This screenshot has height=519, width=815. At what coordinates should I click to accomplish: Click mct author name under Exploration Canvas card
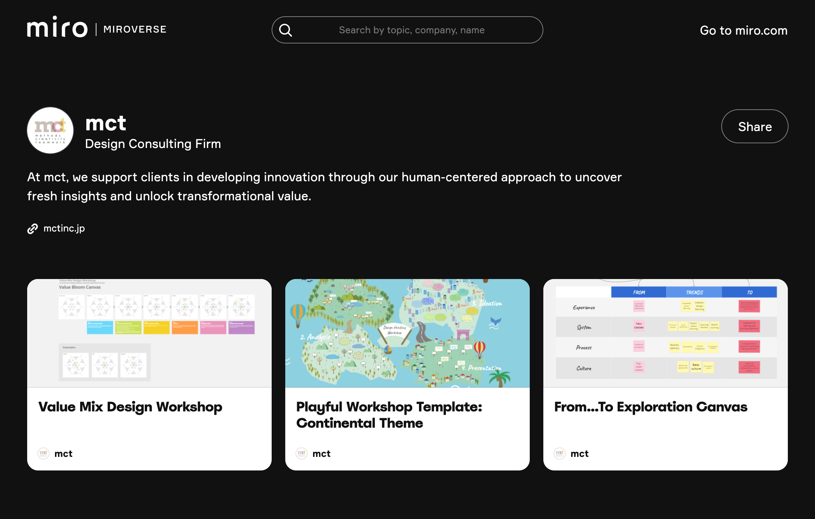coord(580,453)
